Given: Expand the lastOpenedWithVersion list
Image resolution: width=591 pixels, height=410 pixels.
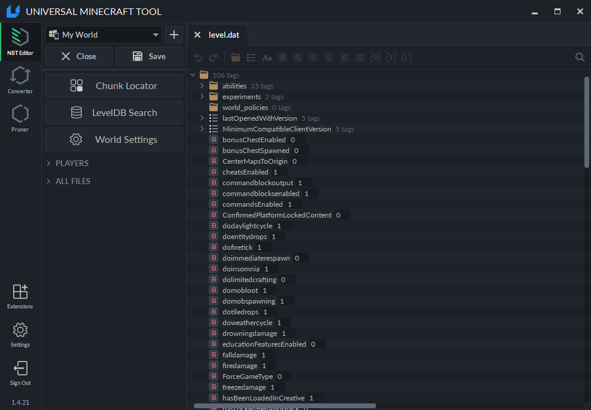Looking at the screenshot, I should (202, 118).
